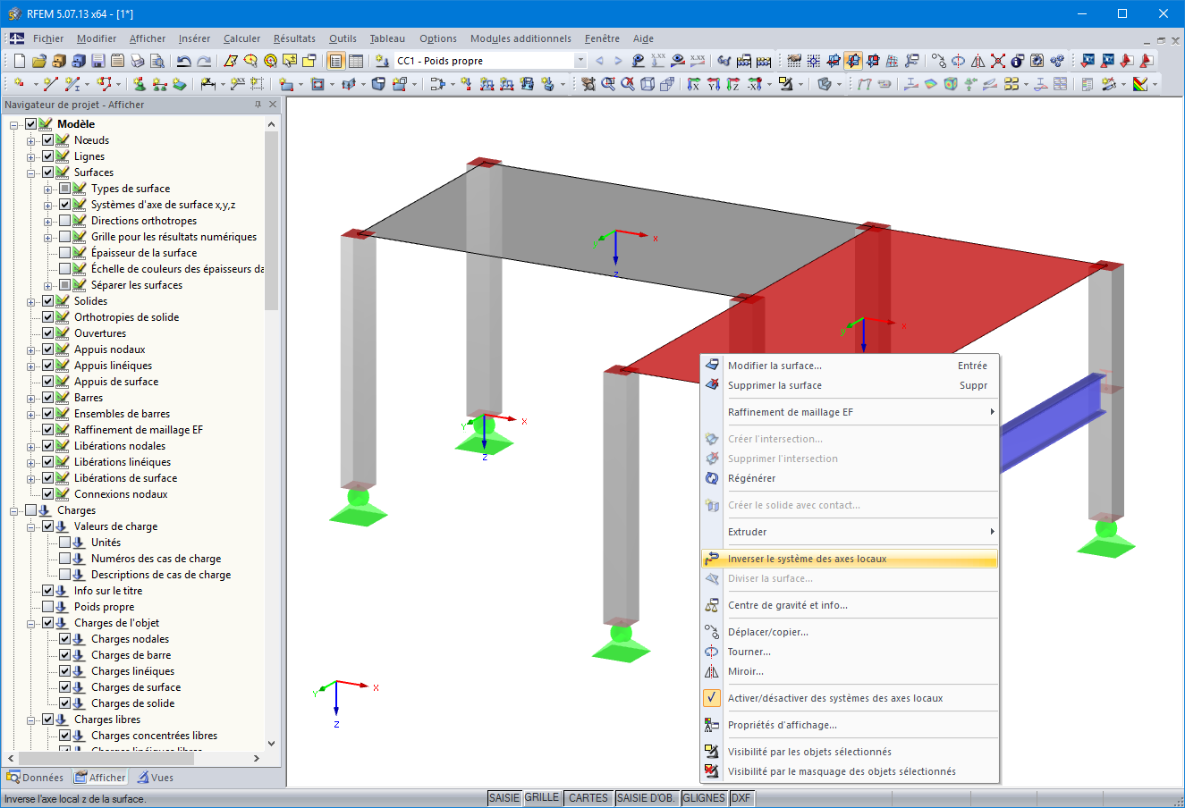Uncheck the Lignes checkbox
Image resolution: width=1185 pixels, height=808 pixels.
[x=48, y=156]
